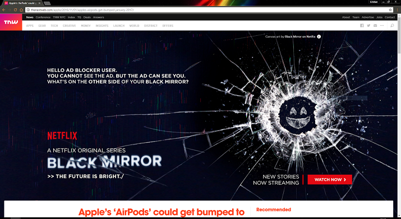
Task: Open Chrome's three-dot menu
Action: 397,10
